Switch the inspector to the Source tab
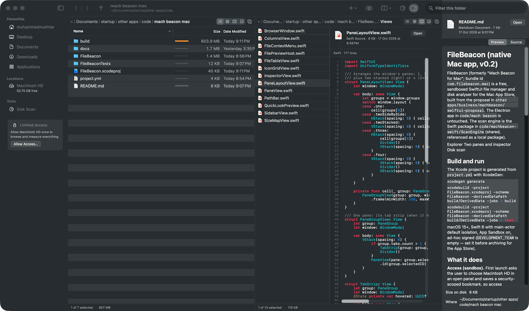This screenshot has width=529, height=311. 516,42
